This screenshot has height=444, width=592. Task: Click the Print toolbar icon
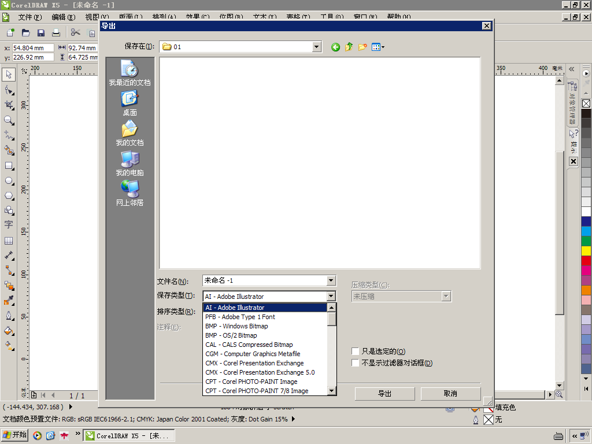56,32
